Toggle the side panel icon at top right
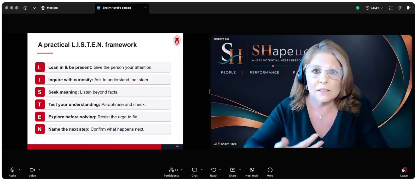The image size is (418, 182). pos(409,8)
